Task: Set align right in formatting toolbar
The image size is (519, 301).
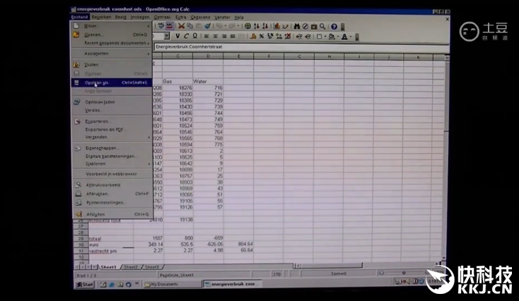Action: [x=224, y=36]
